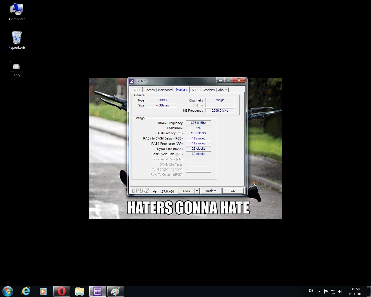Click the Single channel value
Image resolution: width=371 pixels, height=297 pixels.
coord(220,100)
